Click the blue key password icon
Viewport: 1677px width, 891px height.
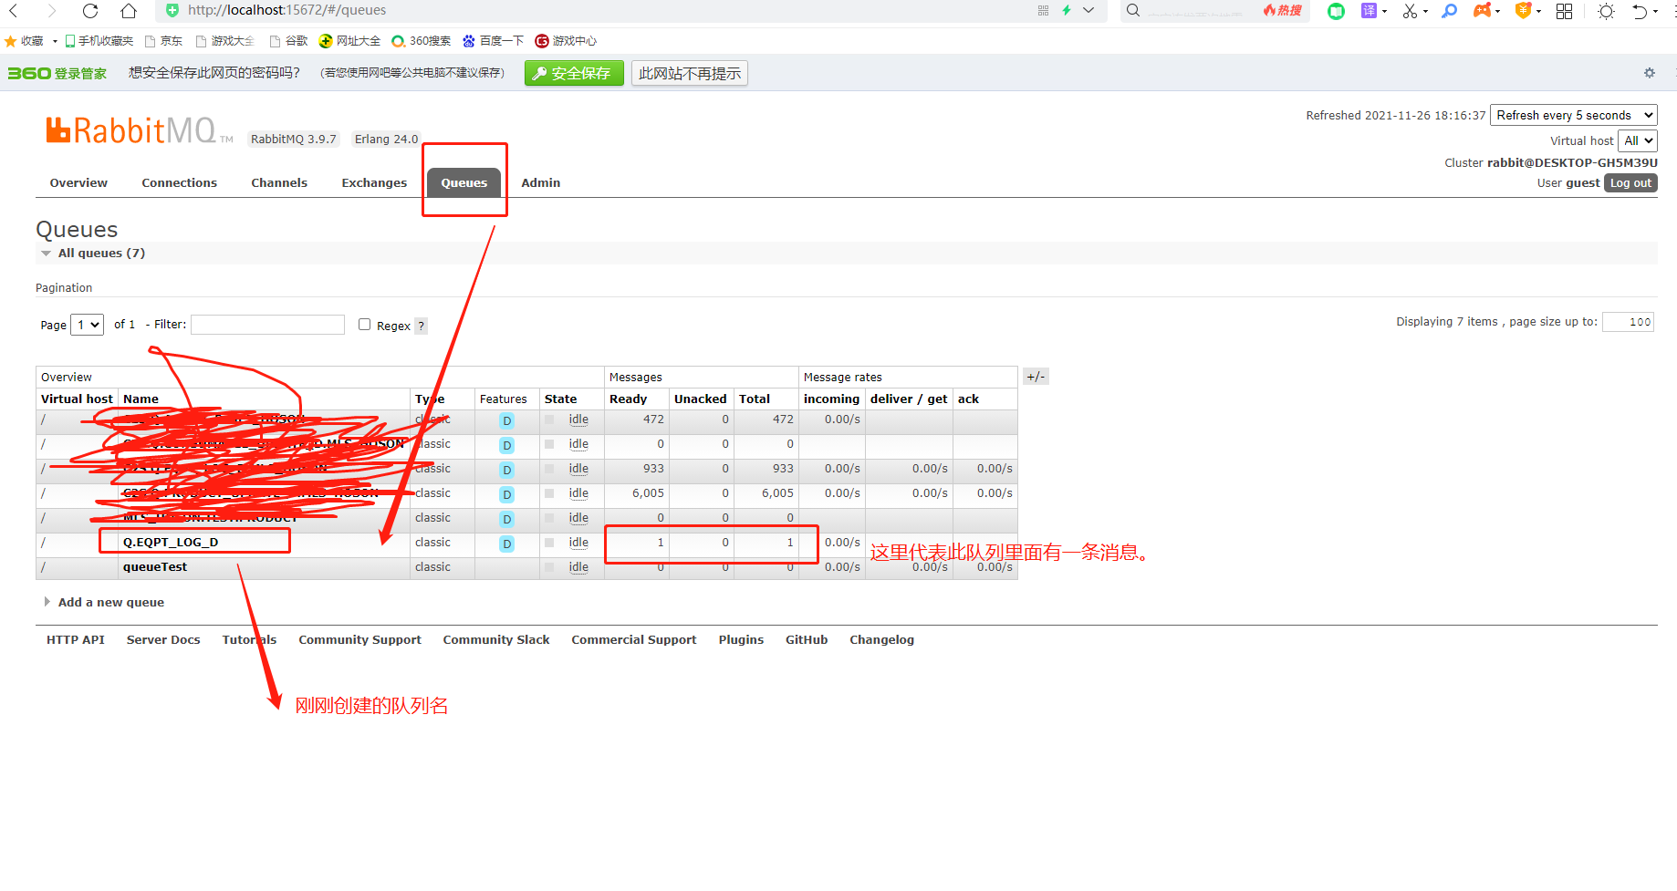tap(1449, 11)
